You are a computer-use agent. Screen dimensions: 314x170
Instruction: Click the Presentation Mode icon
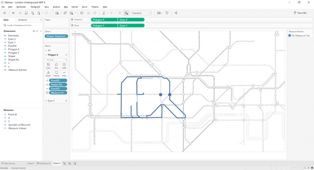(x=167, y=13)
